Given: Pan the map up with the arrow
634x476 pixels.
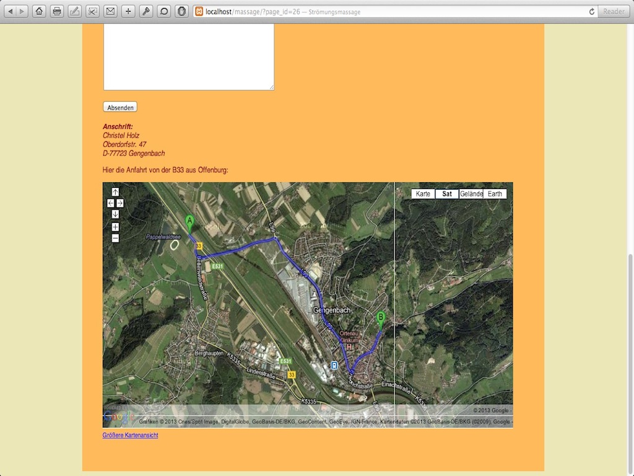Looking at the screenshot, I should tap(115, 192).
